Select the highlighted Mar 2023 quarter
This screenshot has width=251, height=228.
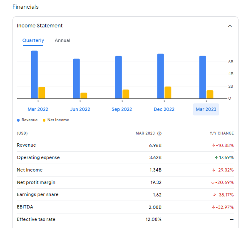coord(206,110)
